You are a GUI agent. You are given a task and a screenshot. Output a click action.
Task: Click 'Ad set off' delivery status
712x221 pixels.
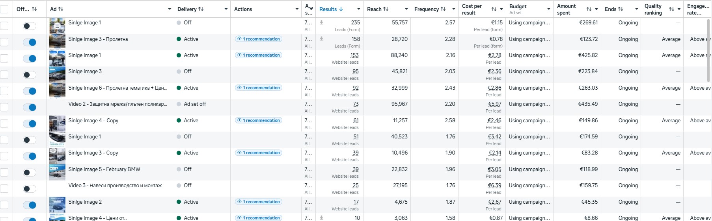(195, 104)
